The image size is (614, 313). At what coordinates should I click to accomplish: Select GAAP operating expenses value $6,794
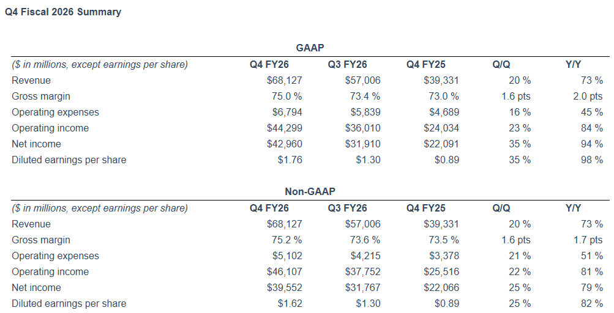click(x=289, y=112)
